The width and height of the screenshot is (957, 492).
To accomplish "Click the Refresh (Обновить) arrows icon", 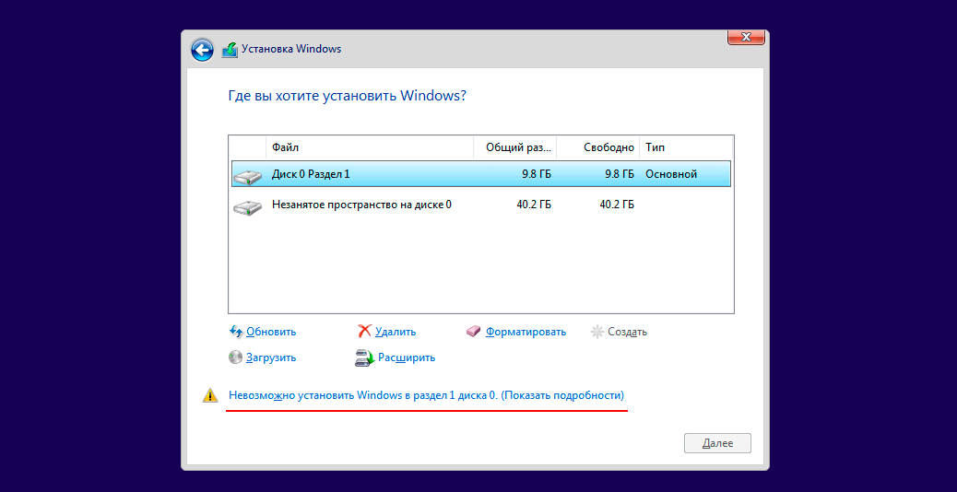I will click(x=236, y=332).
